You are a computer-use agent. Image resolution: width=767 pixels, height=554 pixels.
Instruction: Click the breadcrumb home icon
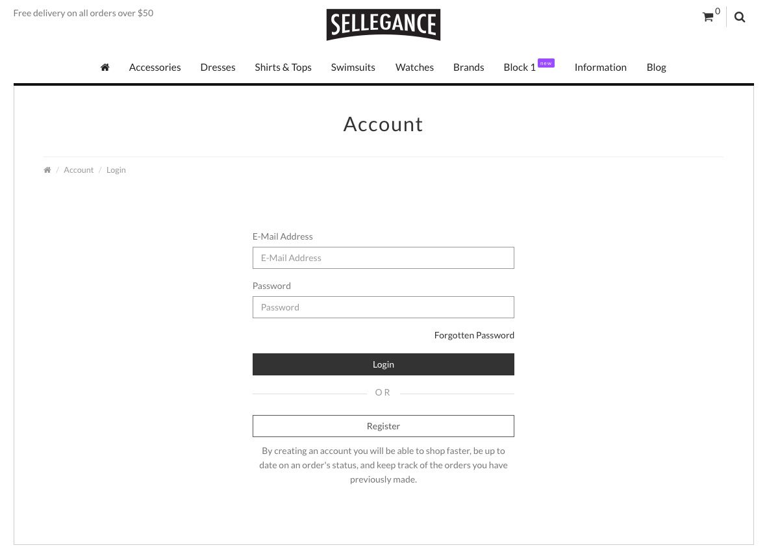pyautogui.click(x=47, y=170)
